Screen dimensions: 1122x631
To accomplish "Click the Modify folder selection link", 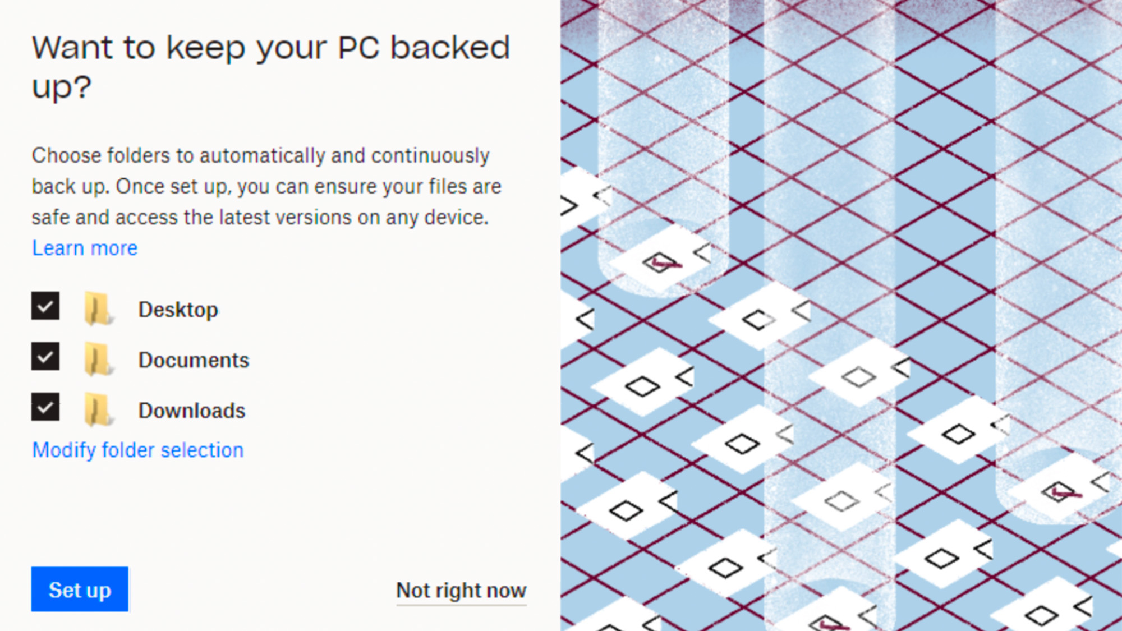I will (137, 450).
